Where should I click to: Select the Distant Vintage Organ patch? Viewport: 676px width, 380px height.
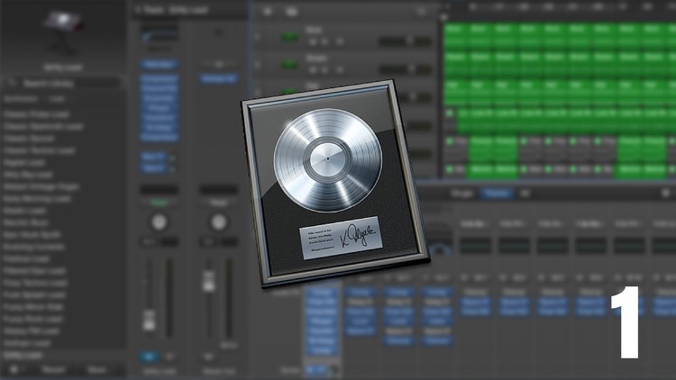(x=41, y=187)
